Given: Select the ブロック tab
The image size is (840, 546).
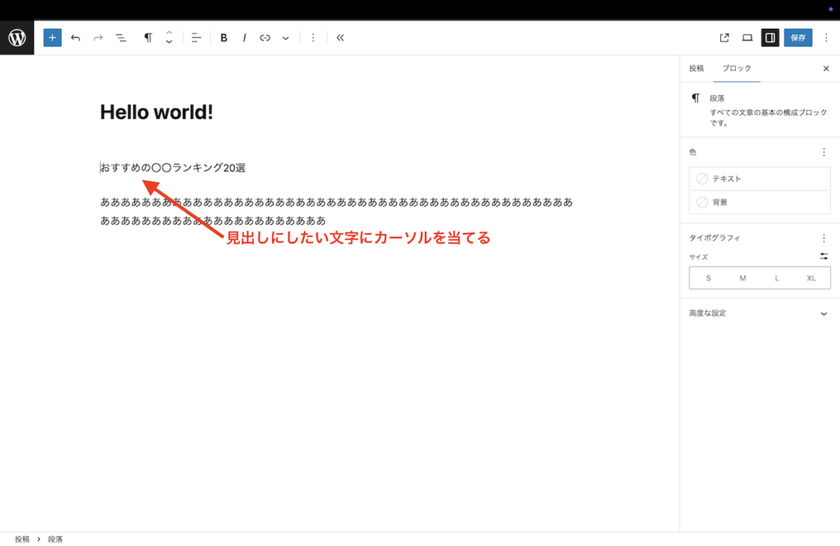Looking at the screenshot, I should click(736, 68).
